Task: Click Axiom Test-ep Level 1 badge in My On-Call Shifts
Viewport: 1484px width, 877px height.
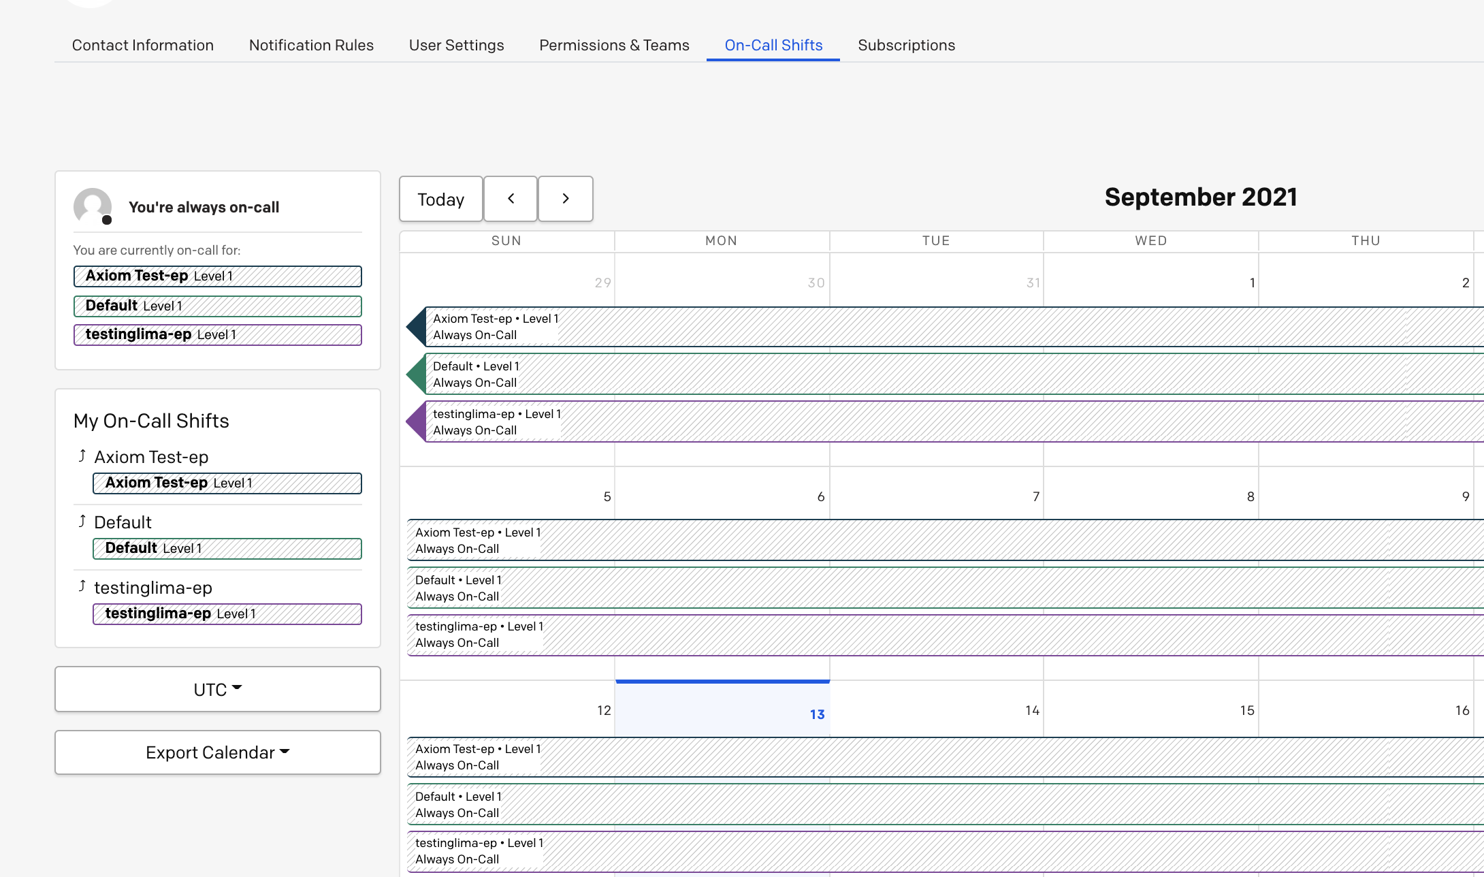Action: 227,483
